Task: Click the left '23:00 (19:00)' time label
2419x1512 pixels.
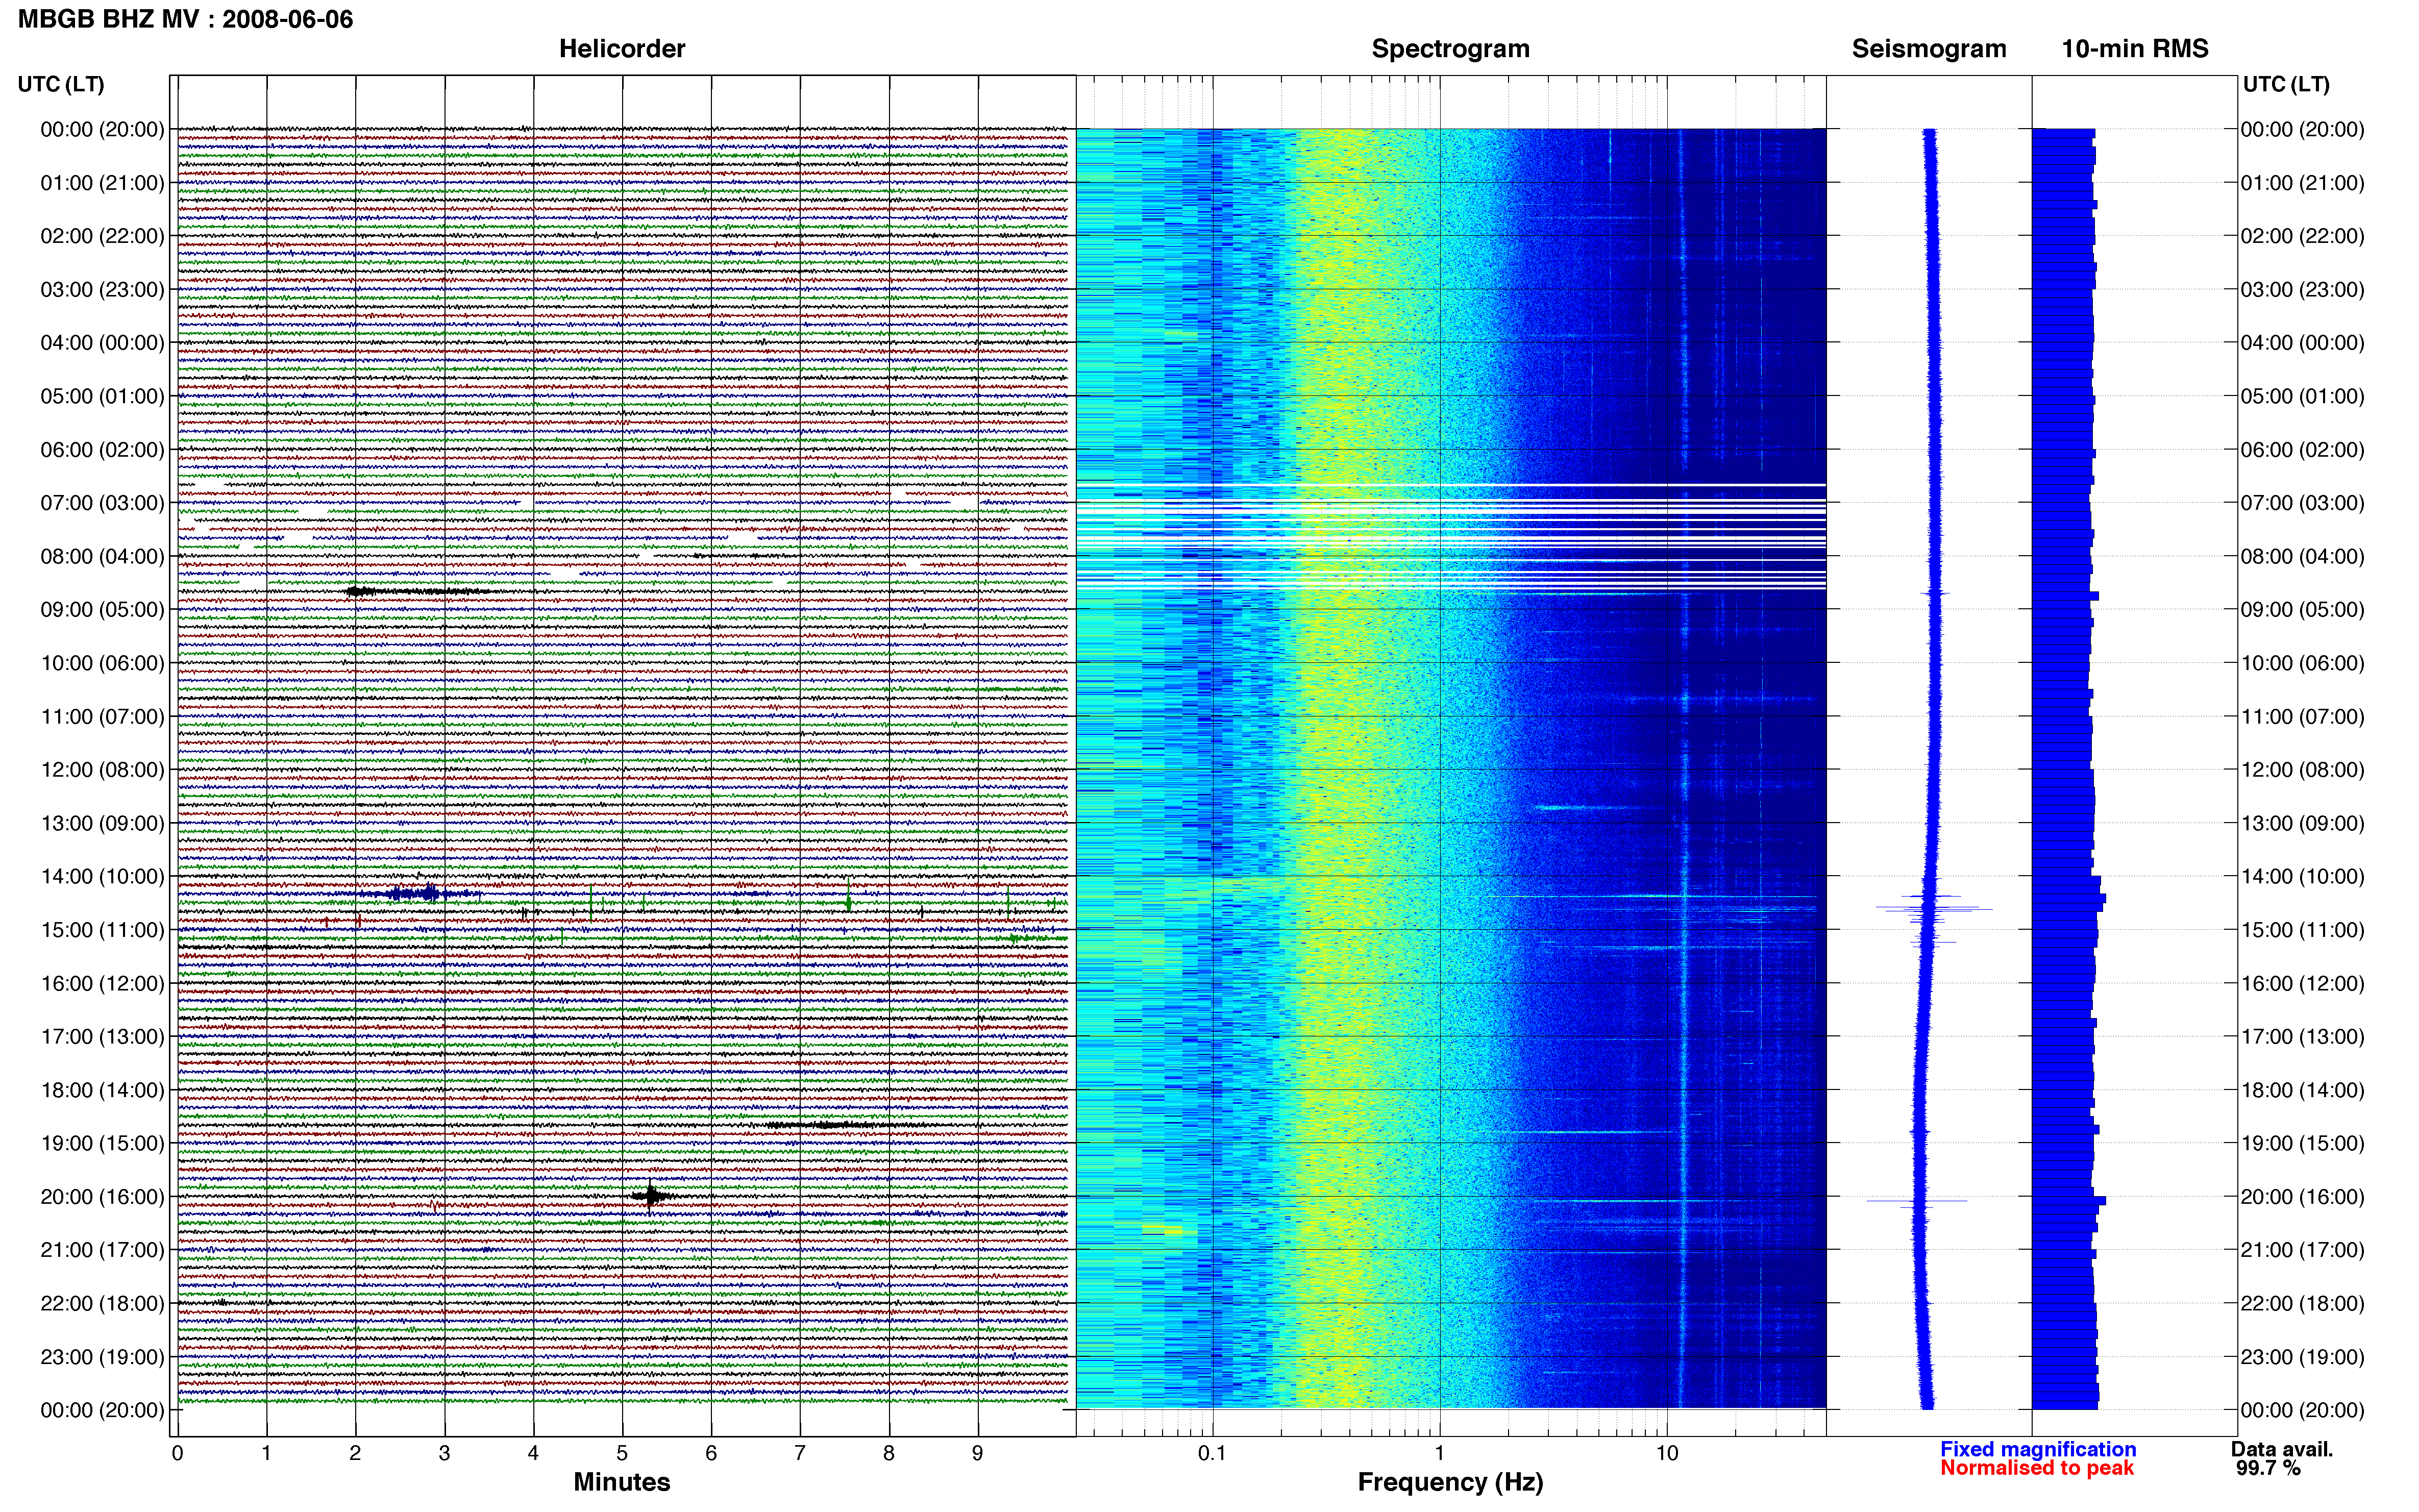Action: click(102, 1356)
